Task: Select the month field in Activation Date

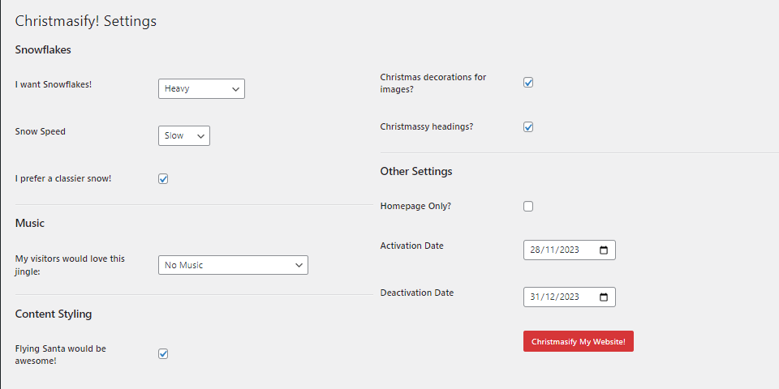Action: click(x=549, y=250)
